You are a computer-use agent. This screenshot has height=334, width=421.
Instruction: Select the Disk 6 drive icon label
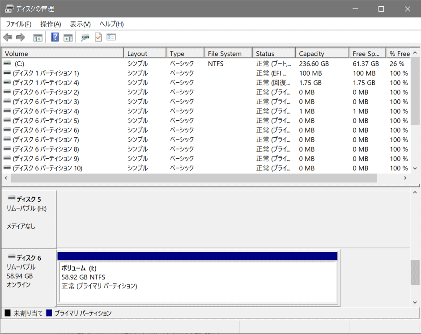pyautogui.click(x=25, y=258)
